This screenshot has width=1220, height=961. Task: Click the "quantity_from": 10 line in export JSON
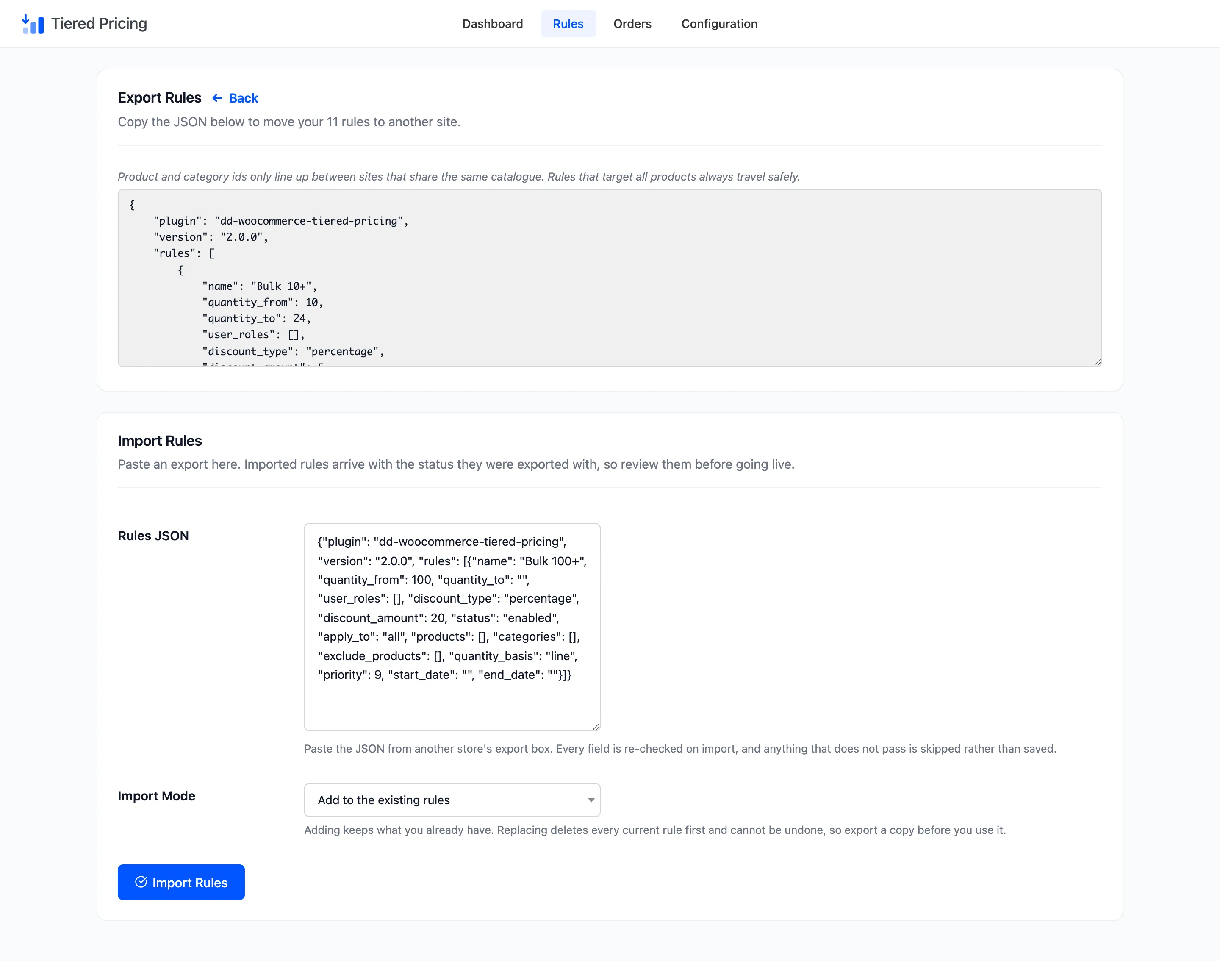263,302
